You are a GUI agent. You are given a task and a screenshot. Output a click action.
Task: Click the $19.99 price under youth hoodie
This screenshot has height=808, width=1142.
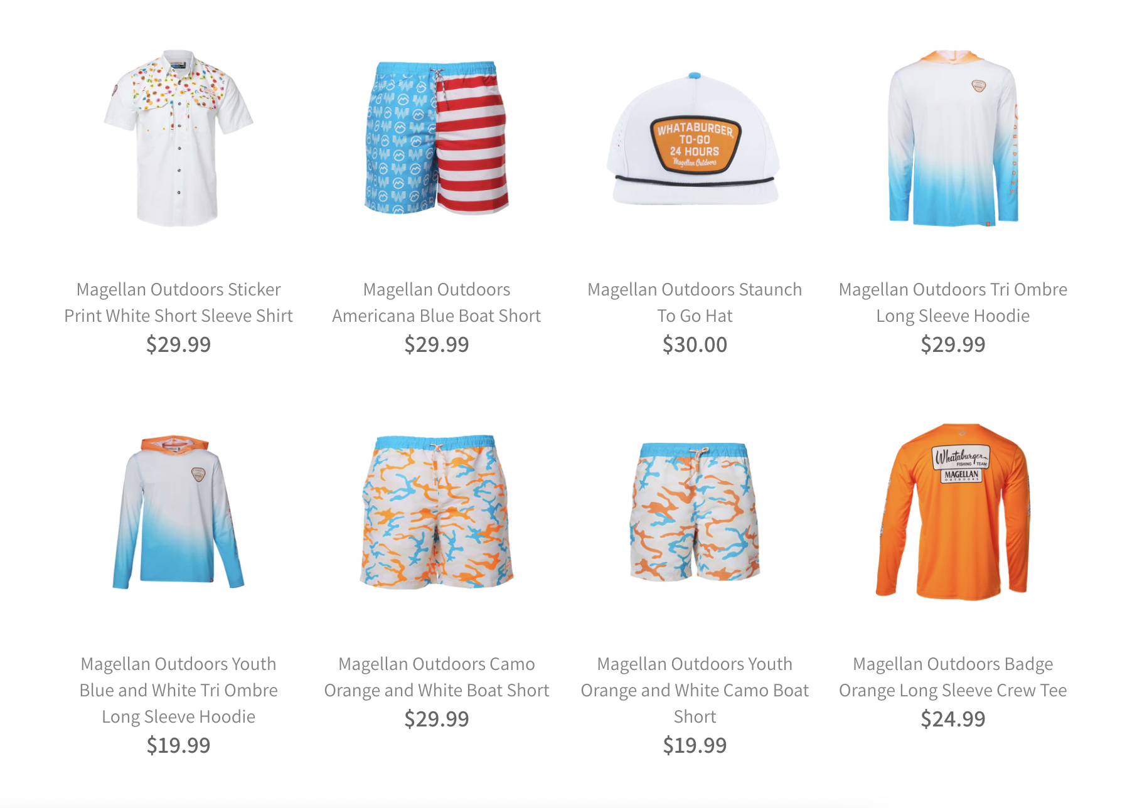[178, 745]
